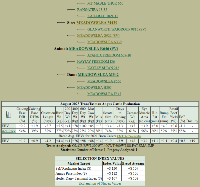Select the Rump Fat column header
This screenshot has width=200, height=187.
[164, 115]
